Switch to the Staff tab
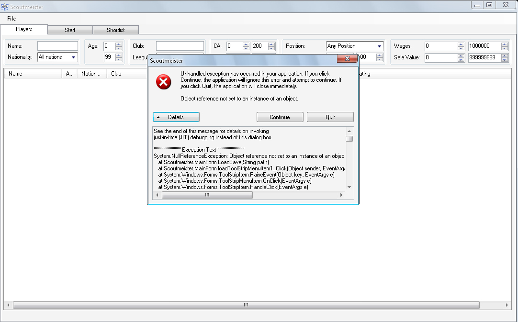 point(70,30)
